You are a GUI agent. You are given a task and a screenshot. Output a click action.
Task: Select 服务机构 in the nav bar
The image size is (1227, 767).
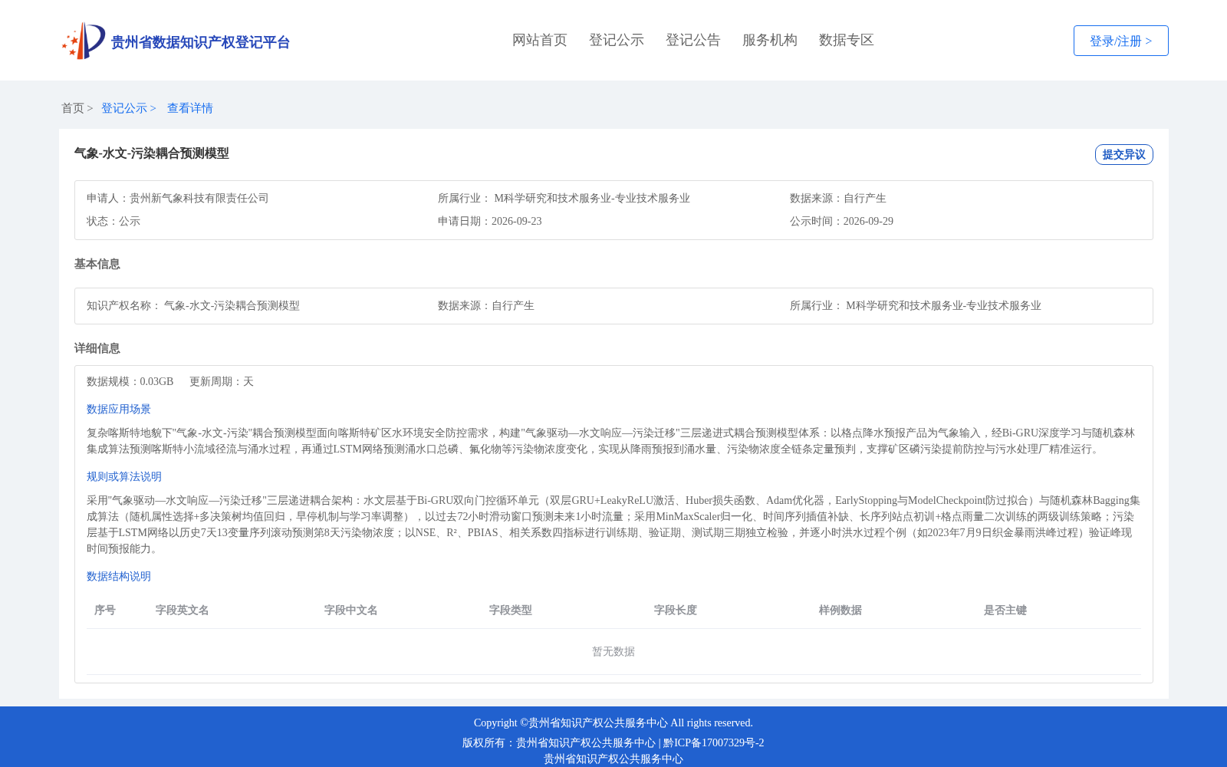click(770, 40)
